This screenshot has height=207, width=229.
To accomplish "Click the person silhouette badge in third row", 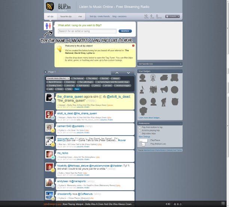I will [x=153, y=102].
